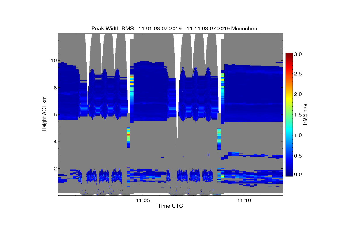Click the "Muenchen" station name in title
Image resolution: width=350 pixels, height=233 pixels.
click(x=244, y=29)
